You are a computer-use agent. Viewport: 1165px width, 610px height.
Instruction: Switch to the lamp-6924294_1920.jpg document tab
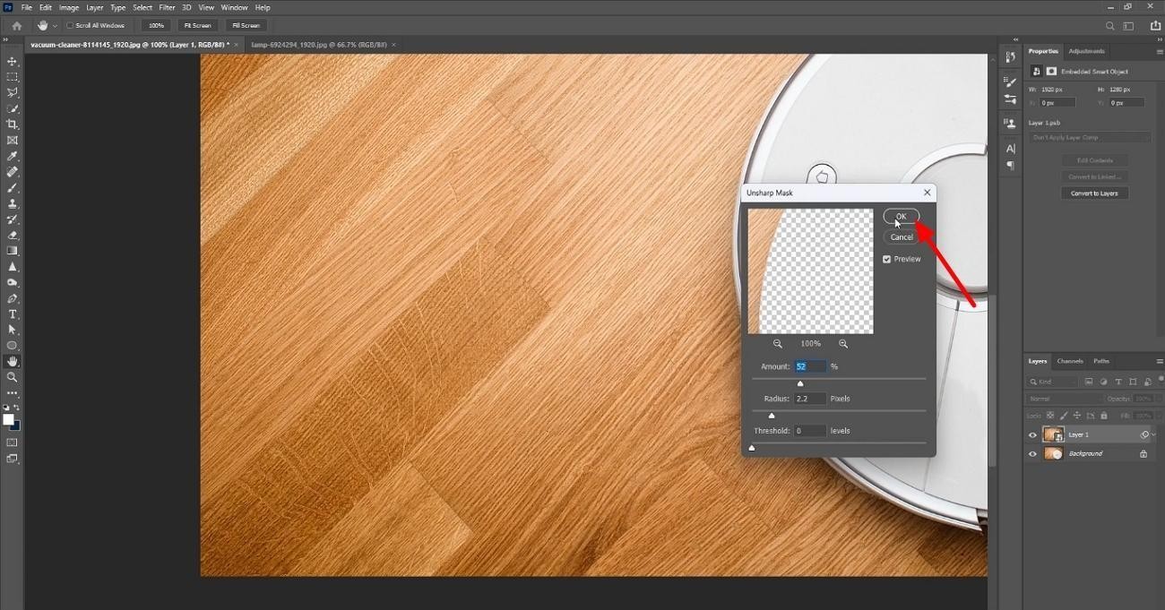click(x=319, y=44)
